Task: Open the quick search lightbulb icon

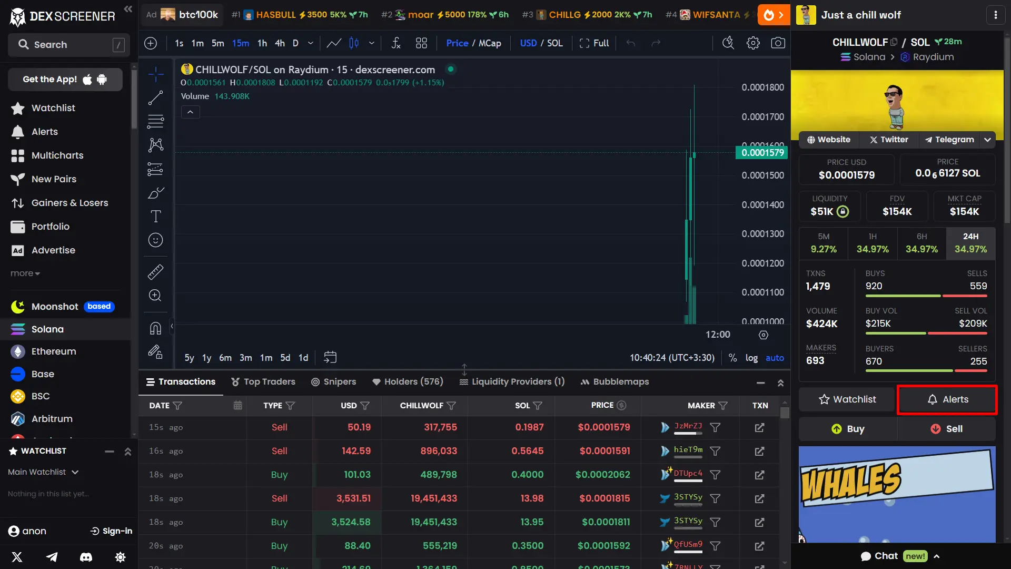Action: point(728,43)
